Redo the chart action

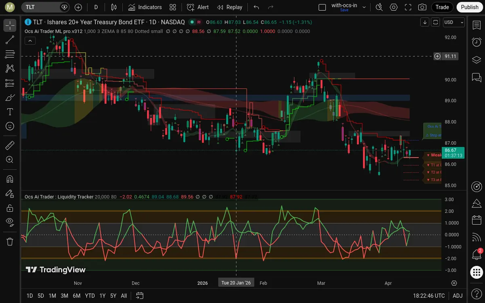271,7
